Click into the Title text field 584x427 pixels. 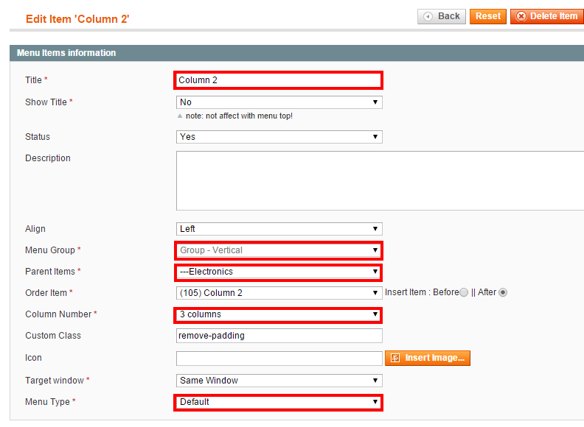(x=278, y=80)
